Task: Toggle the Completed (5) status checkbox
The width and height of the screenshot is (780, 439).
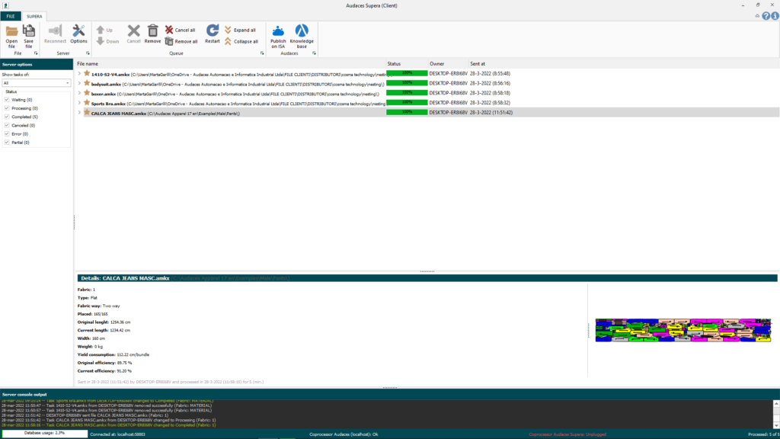Action: click(x=7, y=117)
